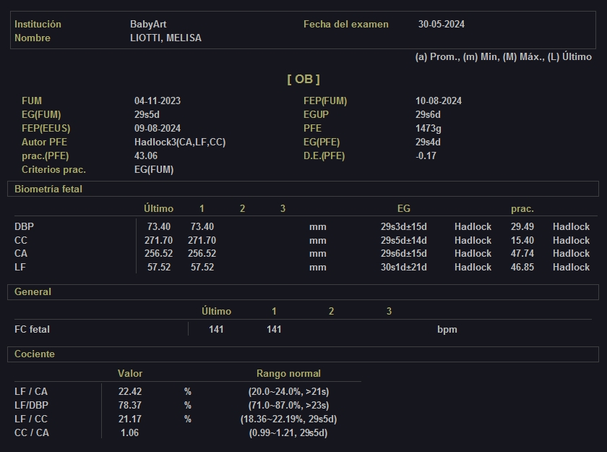Select the CC percentile value 15.40
607x452 pixels.
click(522, 240)
